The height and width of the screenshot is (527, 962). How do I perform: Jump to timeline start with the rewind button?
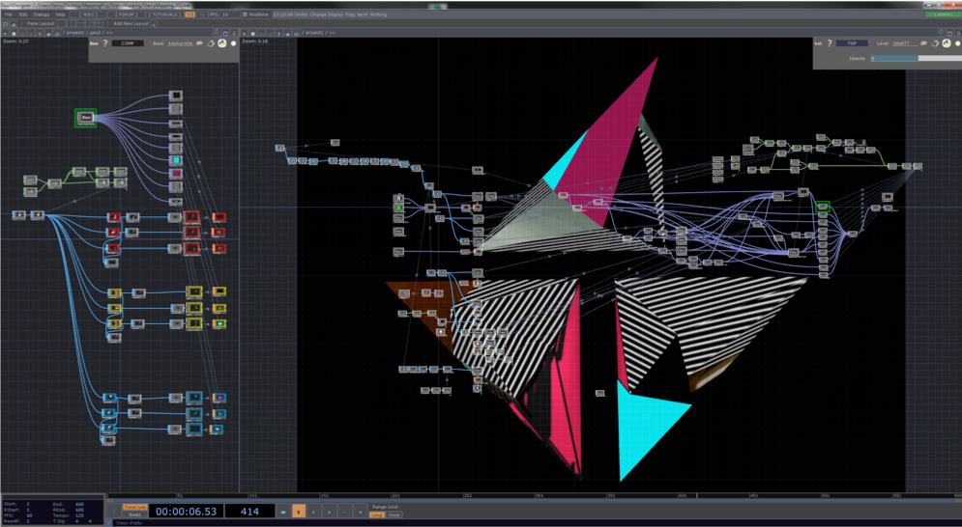(x=283, y=512)
